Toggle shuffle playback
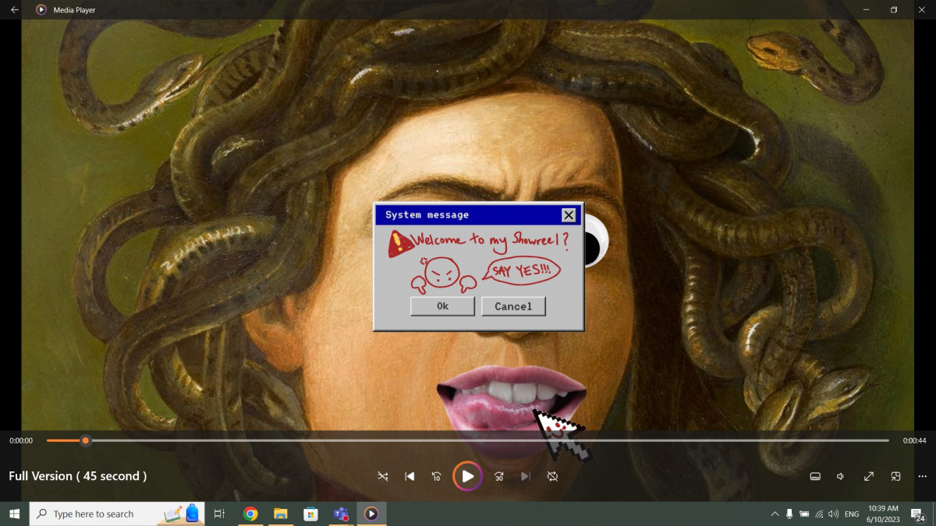 (383, 476)
